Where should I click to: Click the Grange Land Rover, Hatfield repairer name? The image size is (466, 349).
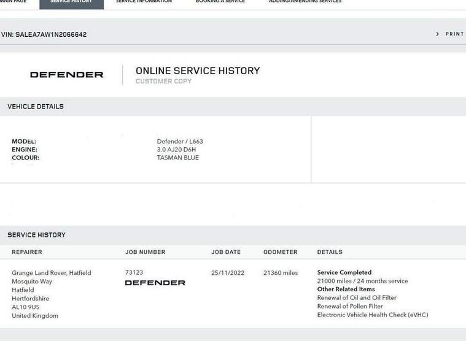pyautogui.click(x=52, y=273)
